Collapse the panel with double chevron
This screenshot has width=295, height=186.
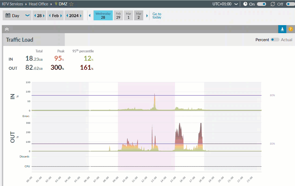[7, 29]
